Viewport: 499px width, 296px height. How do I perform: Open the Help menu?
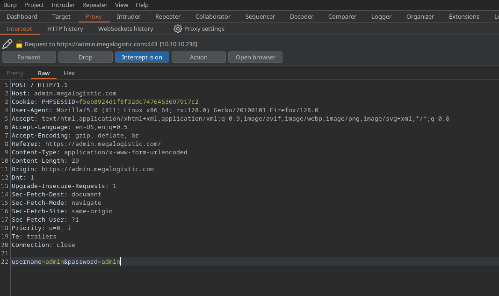[142, 5]
